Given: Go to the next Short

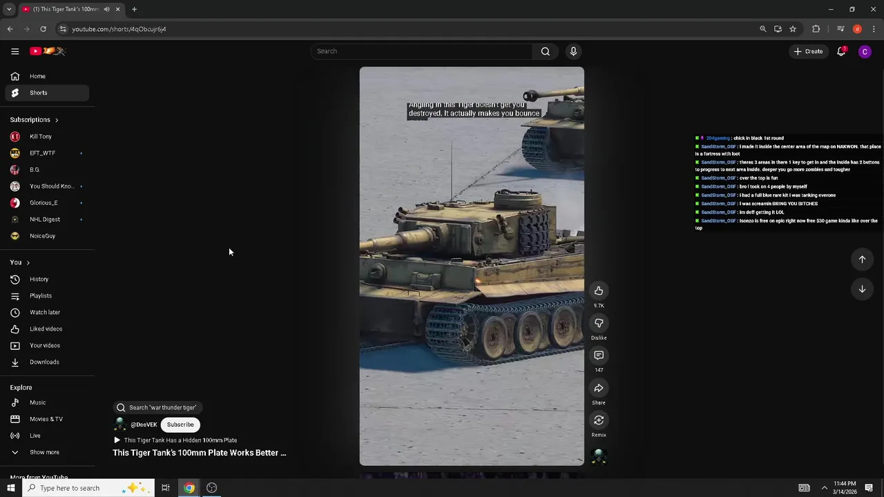Looking at the screenshot, I should 862,289.
